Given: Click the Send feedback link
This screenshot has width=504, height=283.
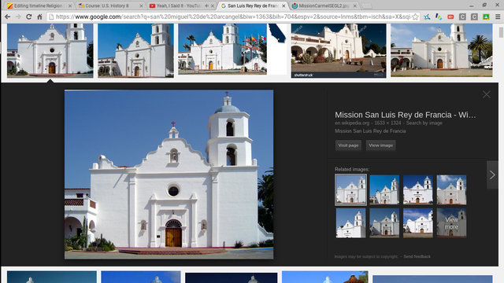Looking at the screenshot, I should (417, 256).
